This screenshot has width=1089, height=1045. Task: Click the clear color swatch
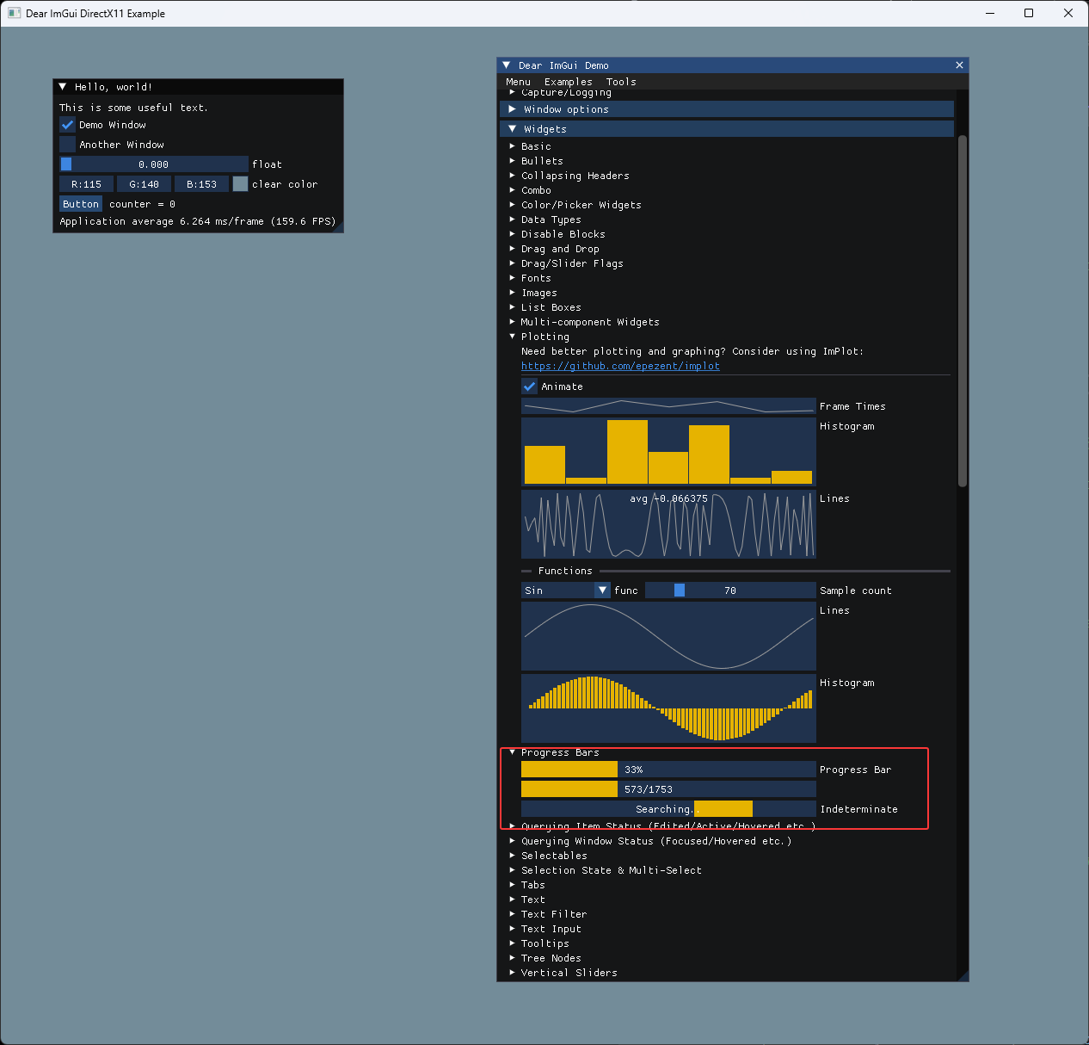240,183
